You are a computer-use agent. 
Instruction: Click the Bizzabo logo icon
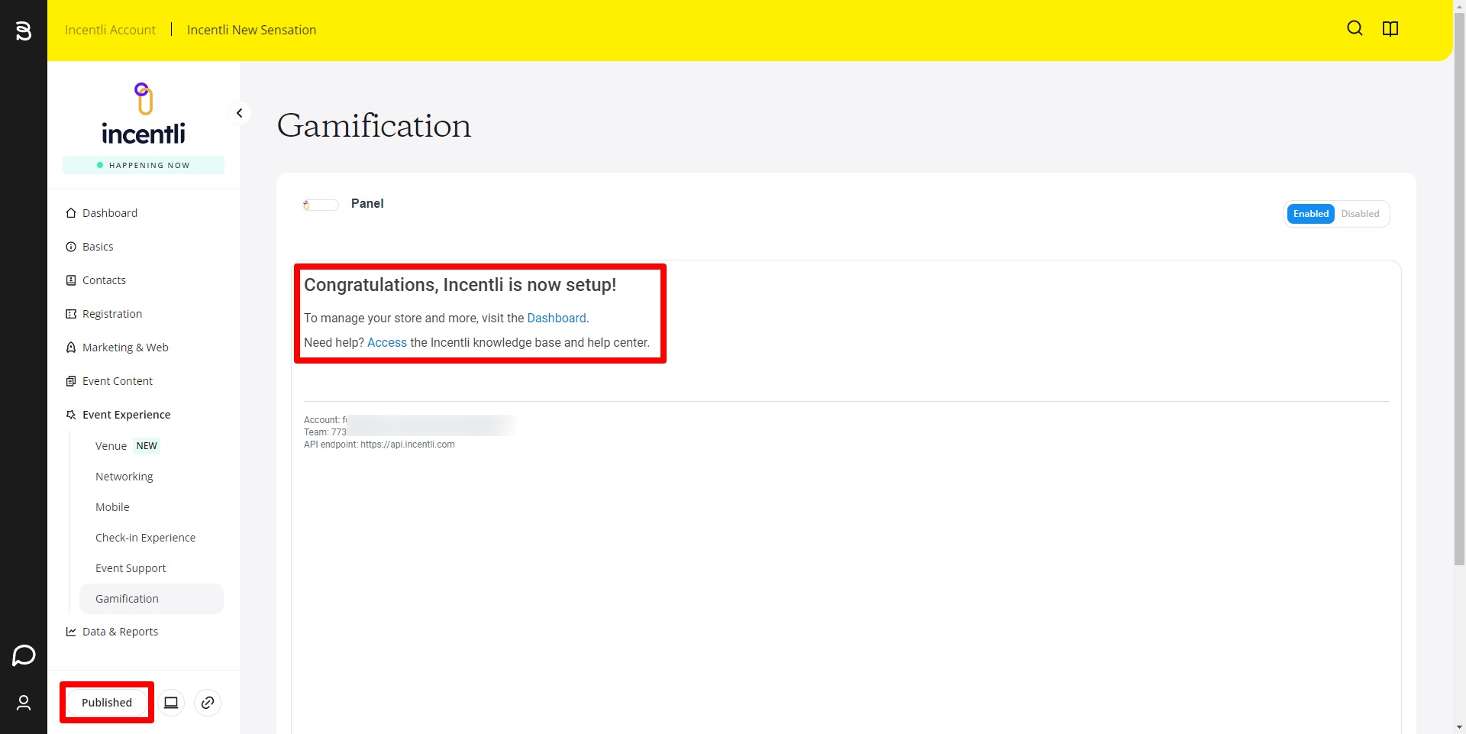24,31
